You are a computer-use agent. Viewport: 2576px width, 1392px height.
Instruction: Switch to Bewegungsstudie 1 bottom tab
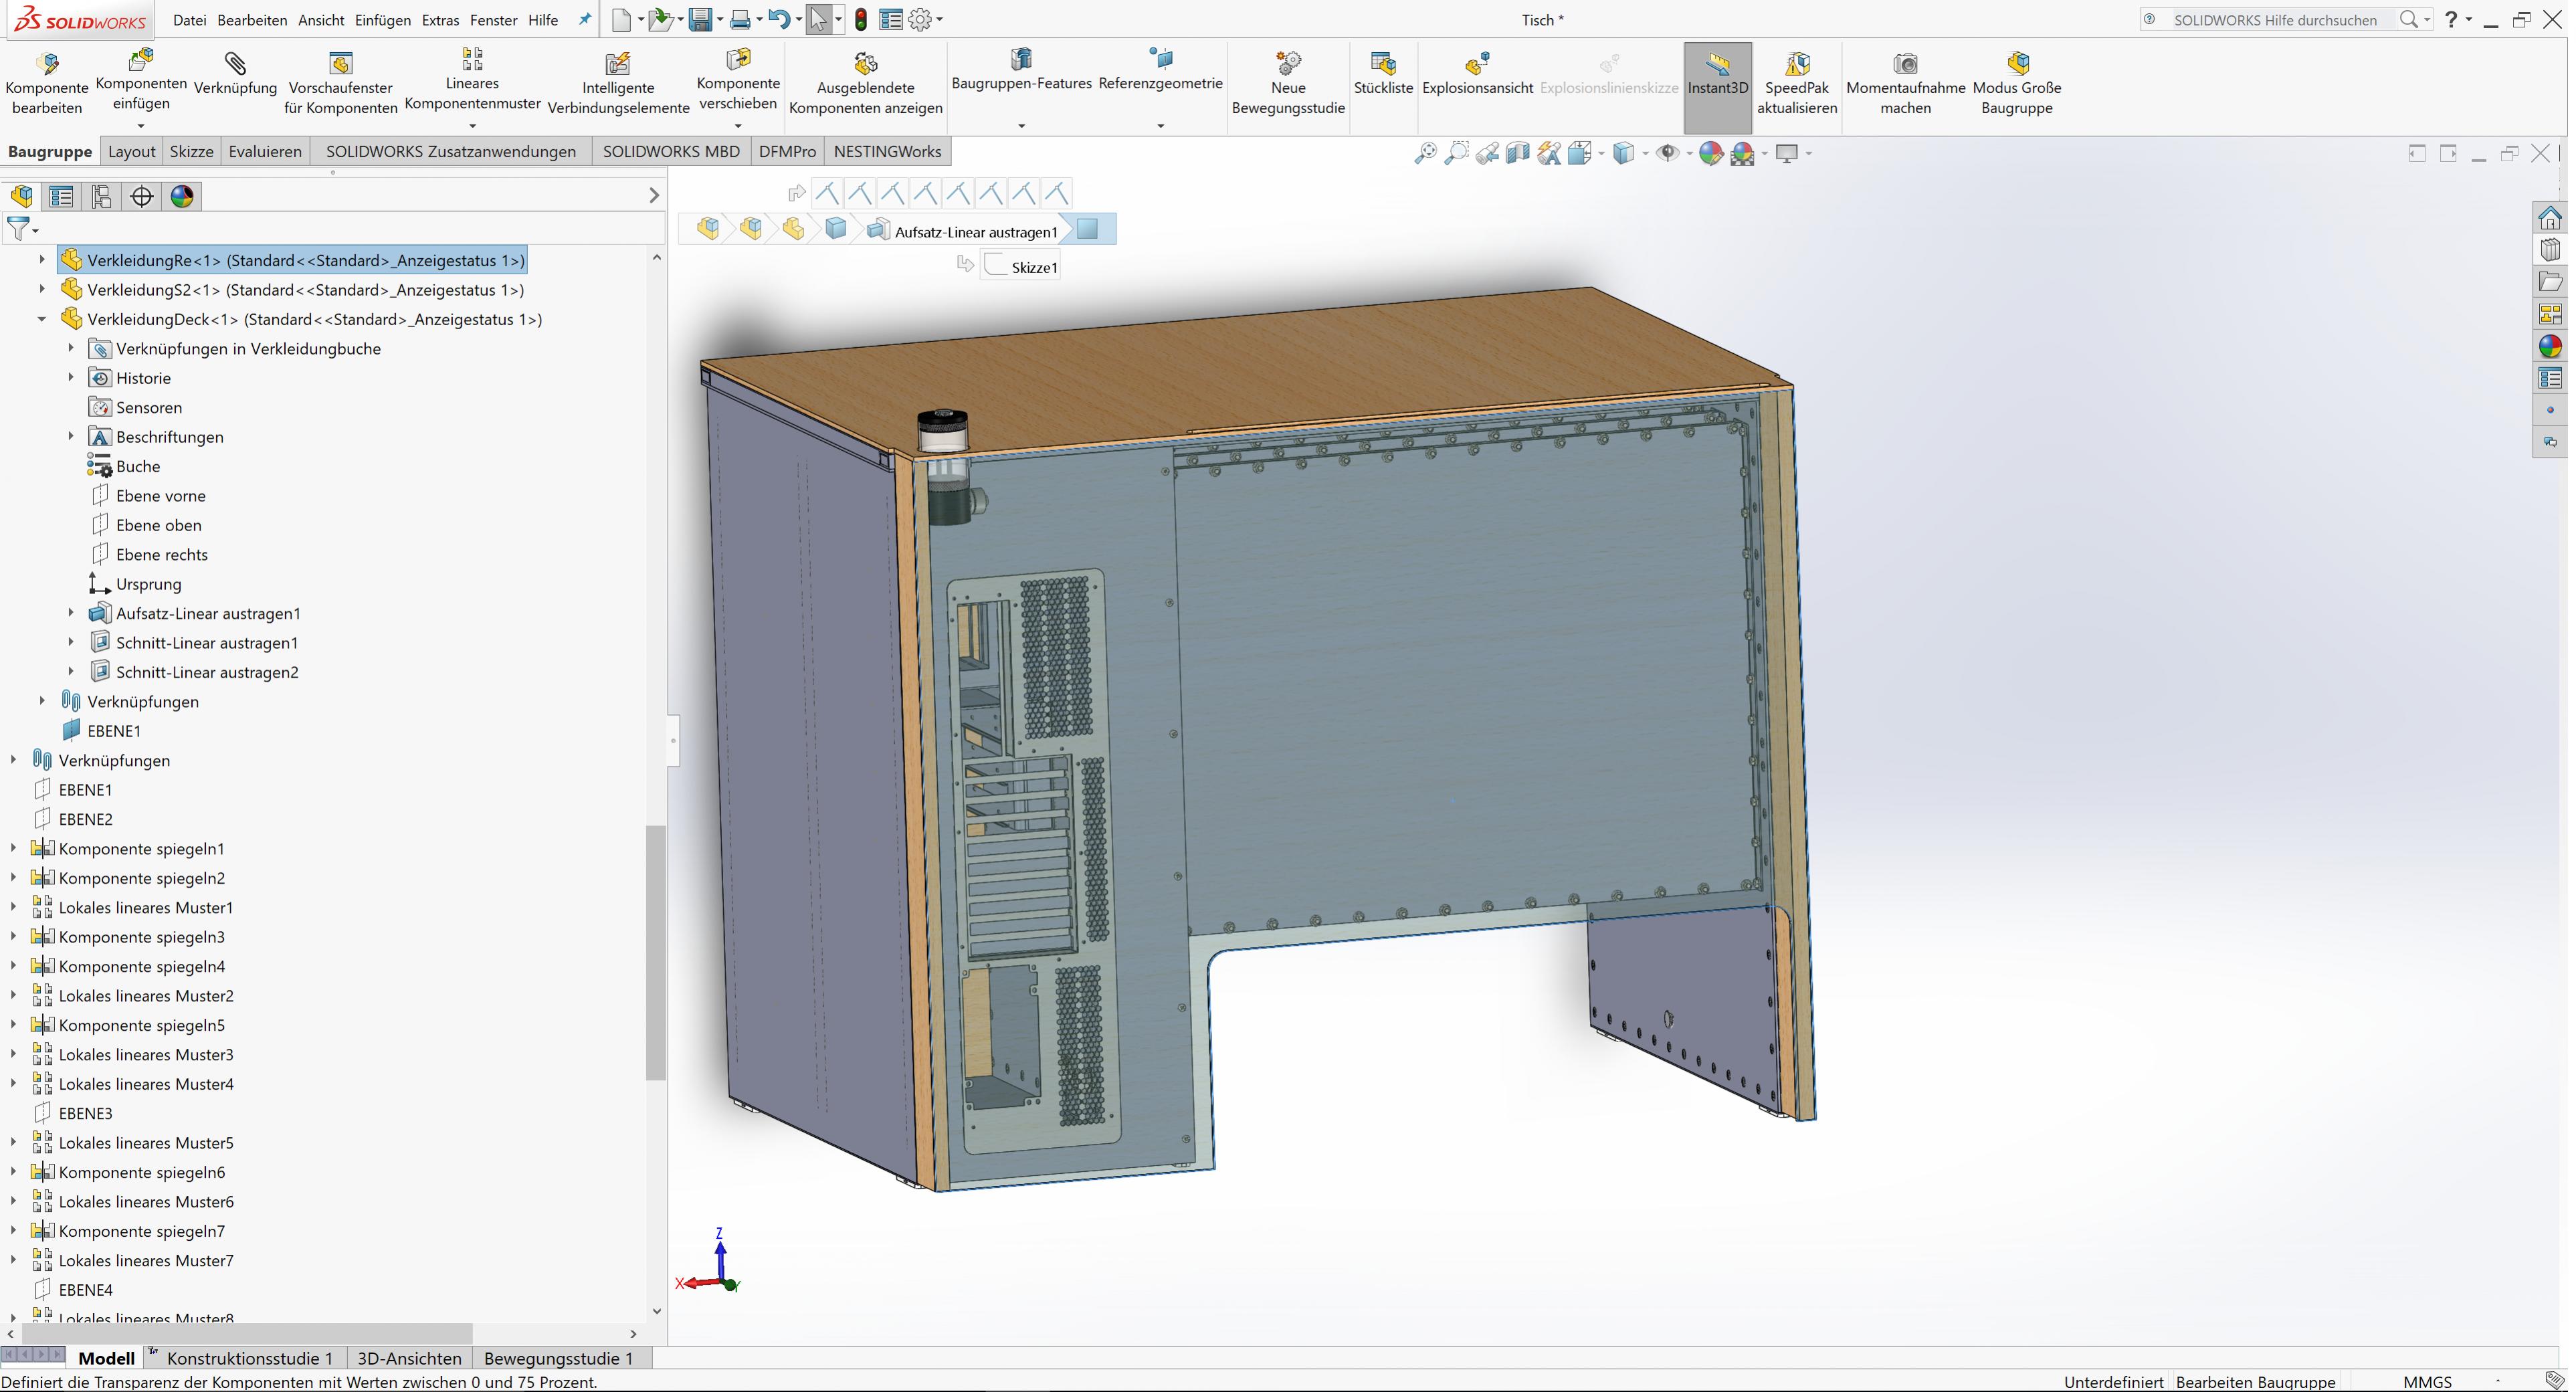tap(558, 1358)
